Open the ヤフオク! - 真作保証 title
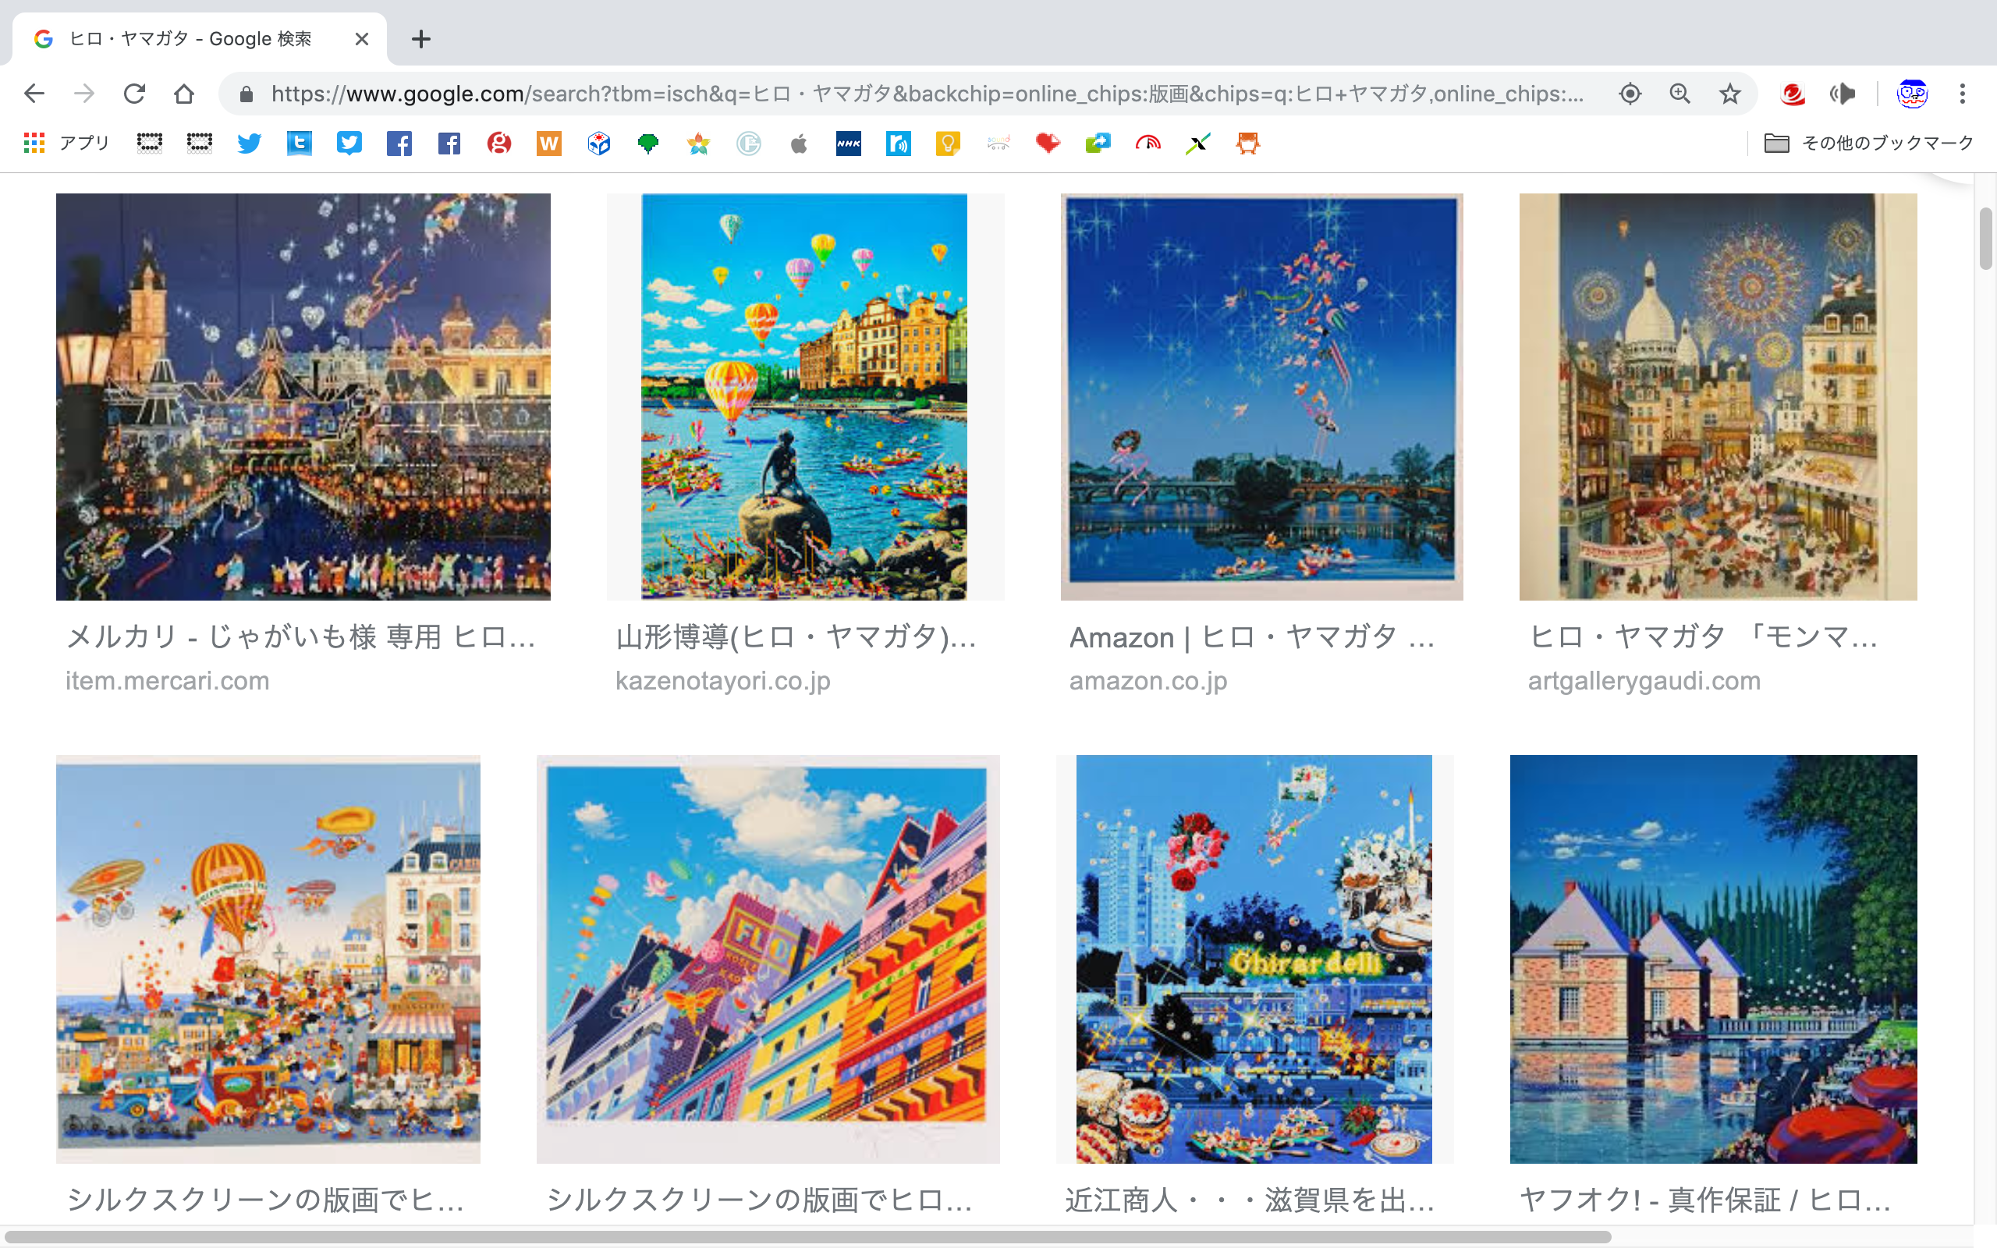The image size is (1997, 1248). click(x=1705, y=1200)
